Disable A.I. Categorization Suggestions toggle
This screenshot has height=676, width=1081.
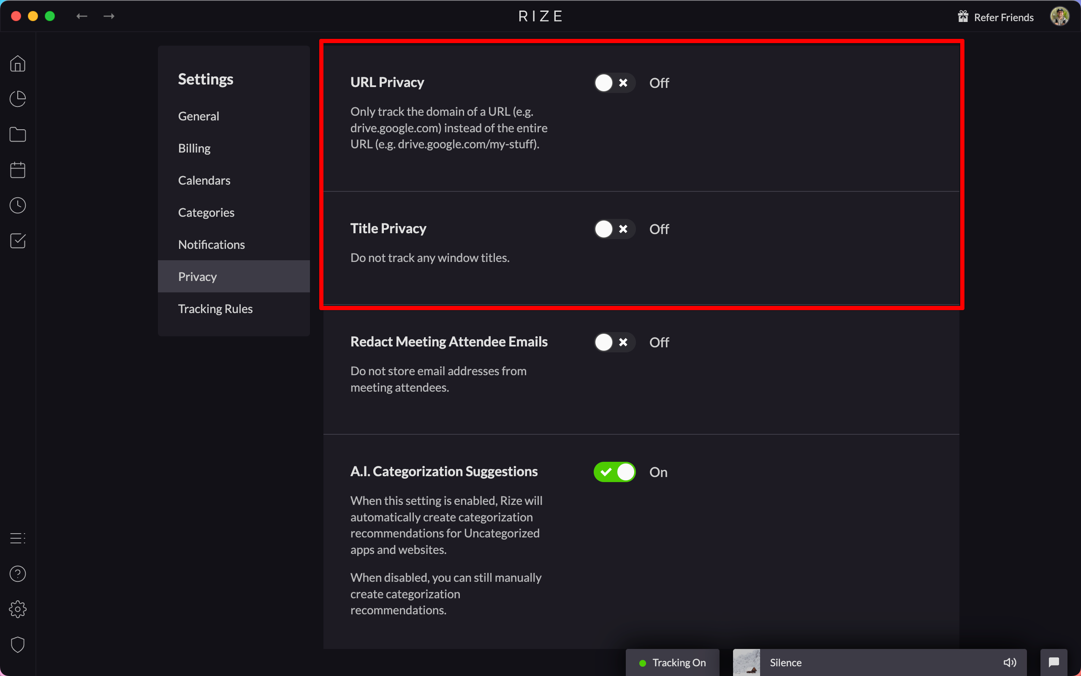(x=614, y=472)
